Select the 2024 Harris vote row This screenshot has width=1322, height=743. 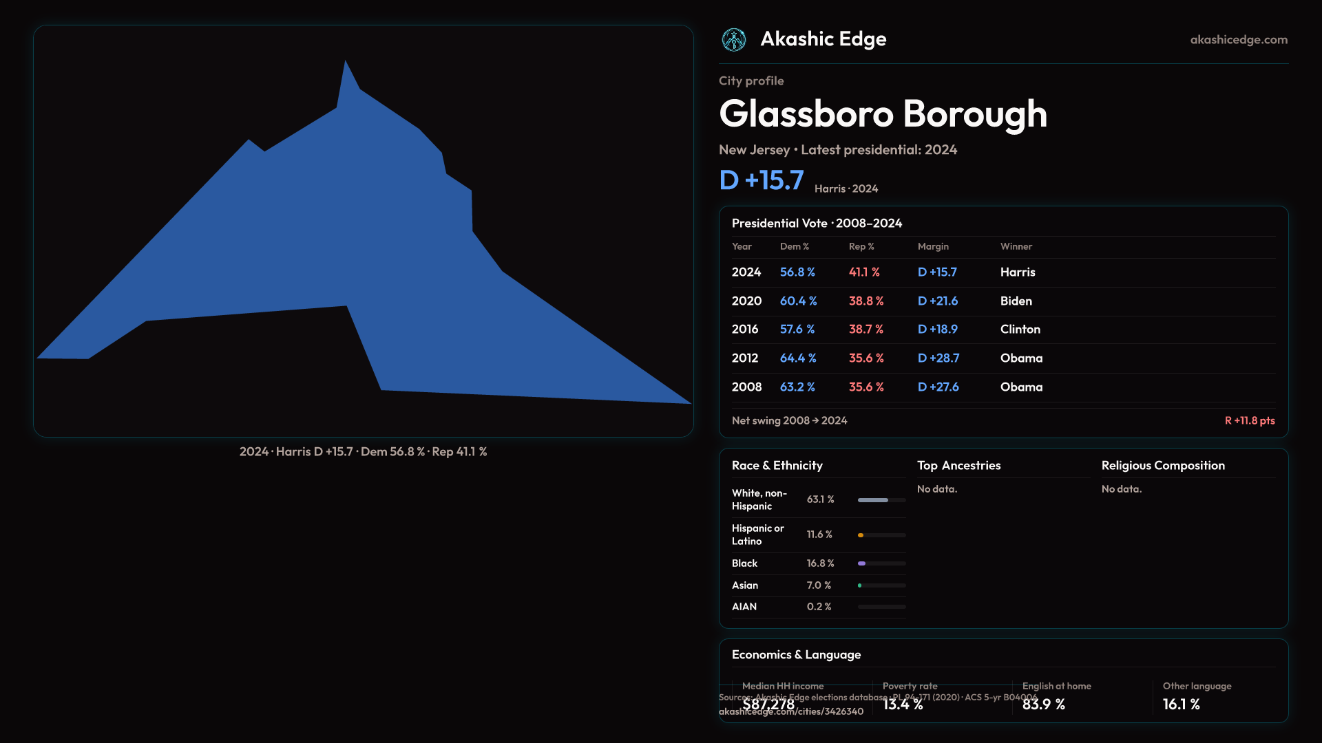pyautogui.click(x=1003, y=272)
